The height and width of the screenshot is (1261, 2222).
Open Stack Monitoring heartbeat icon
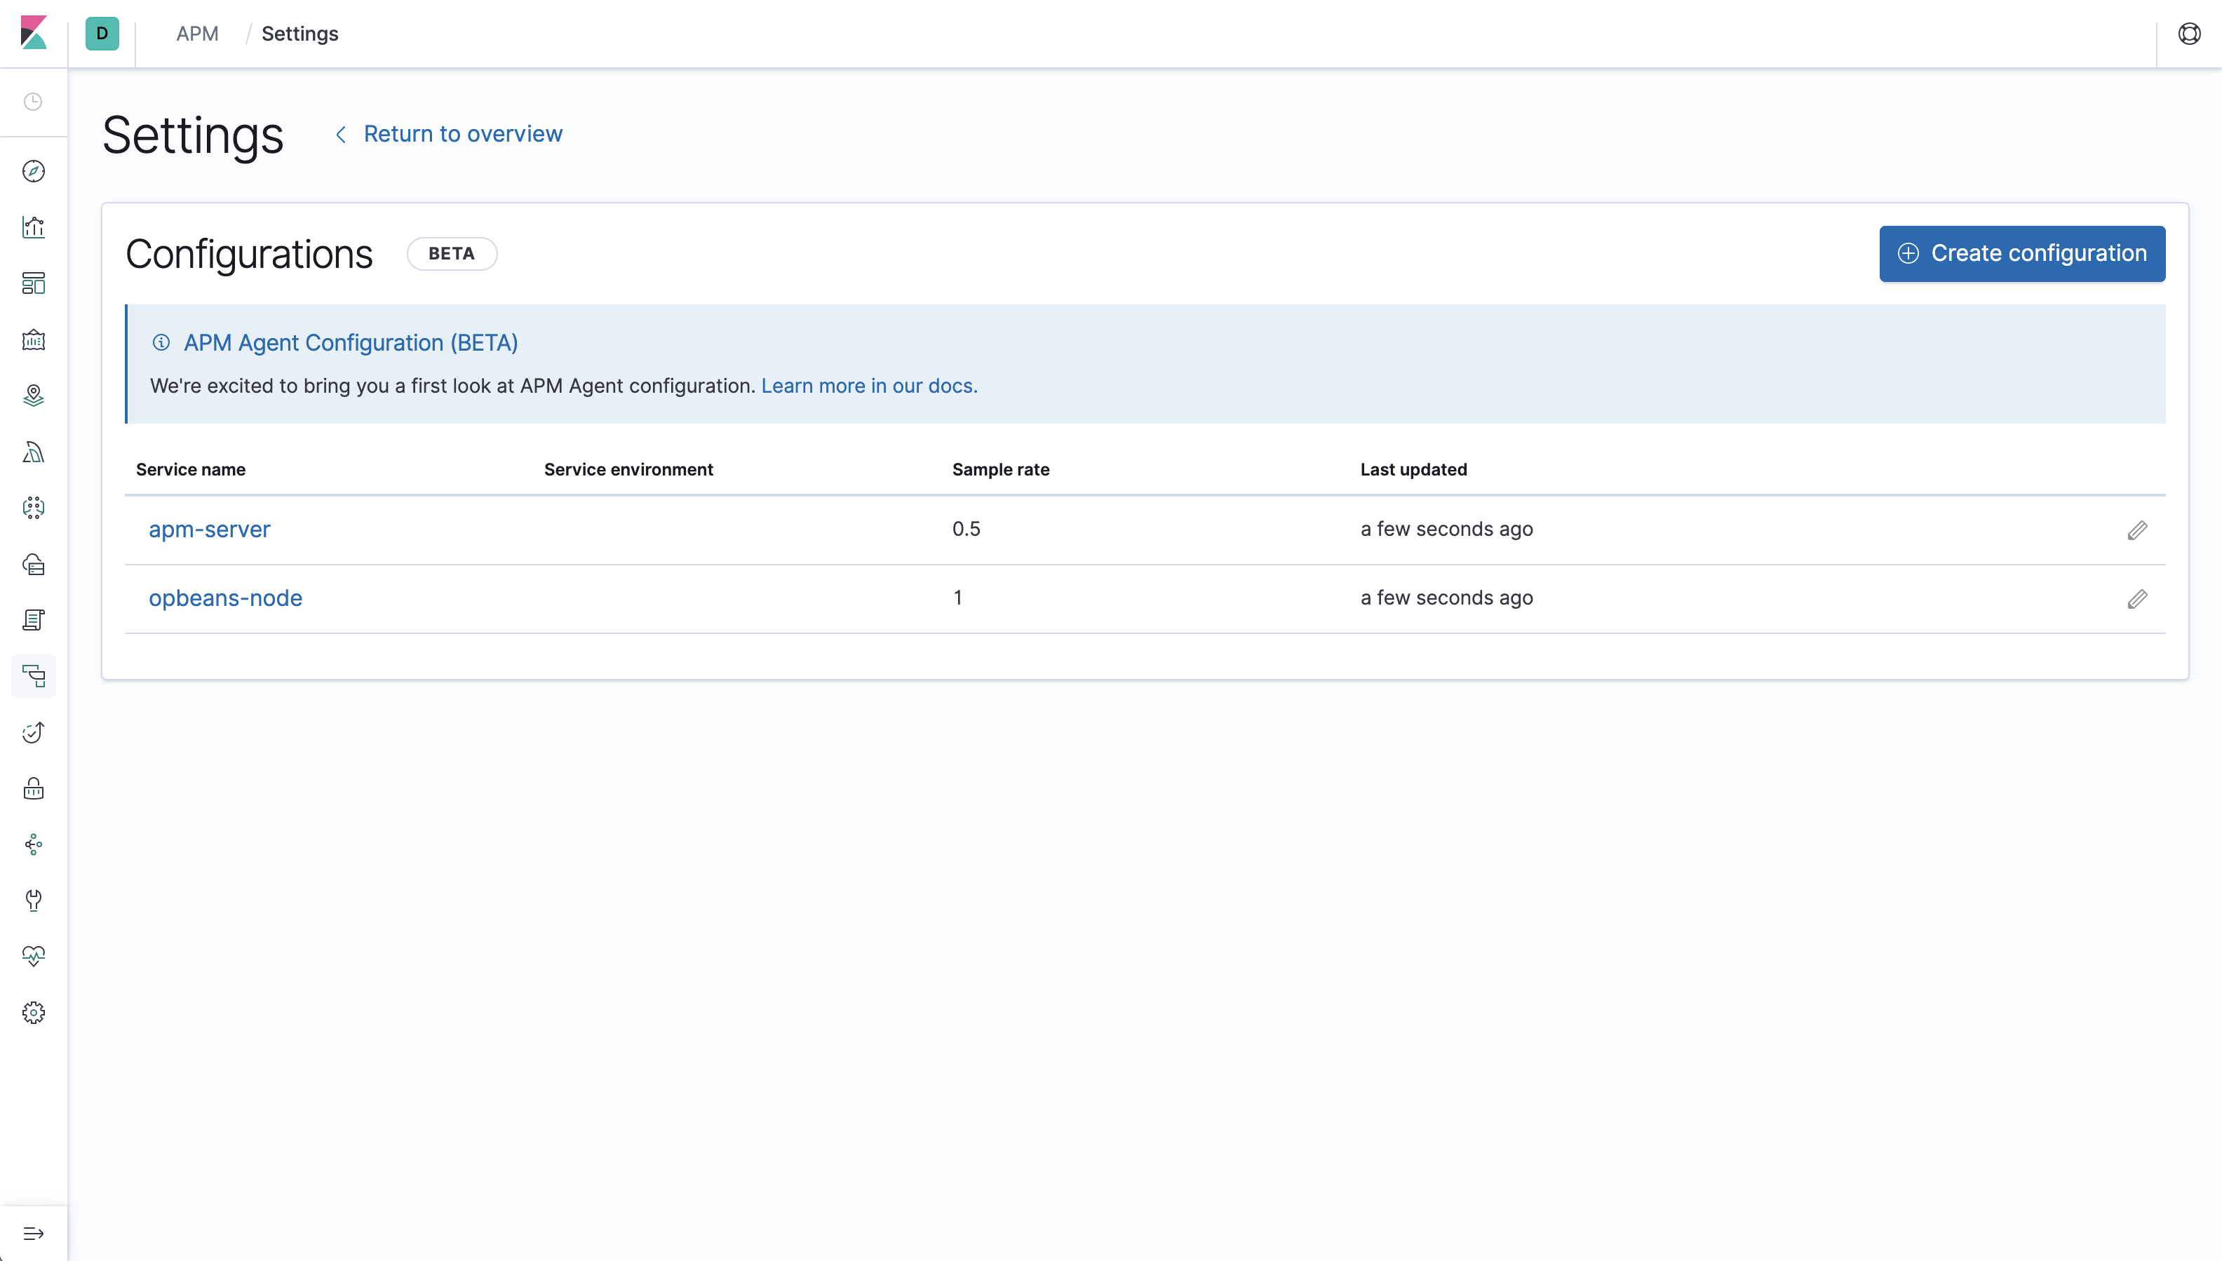coord(33,956)
